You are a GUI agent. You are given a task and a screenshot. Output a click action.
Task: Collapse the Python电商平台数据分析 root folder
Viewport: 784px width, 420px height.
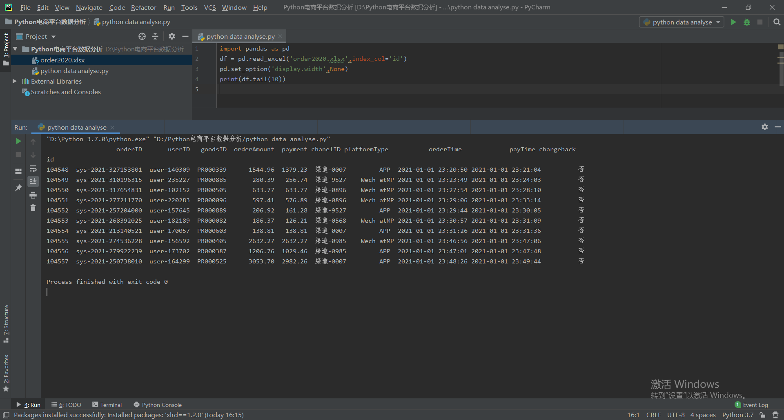coord(16,49)
